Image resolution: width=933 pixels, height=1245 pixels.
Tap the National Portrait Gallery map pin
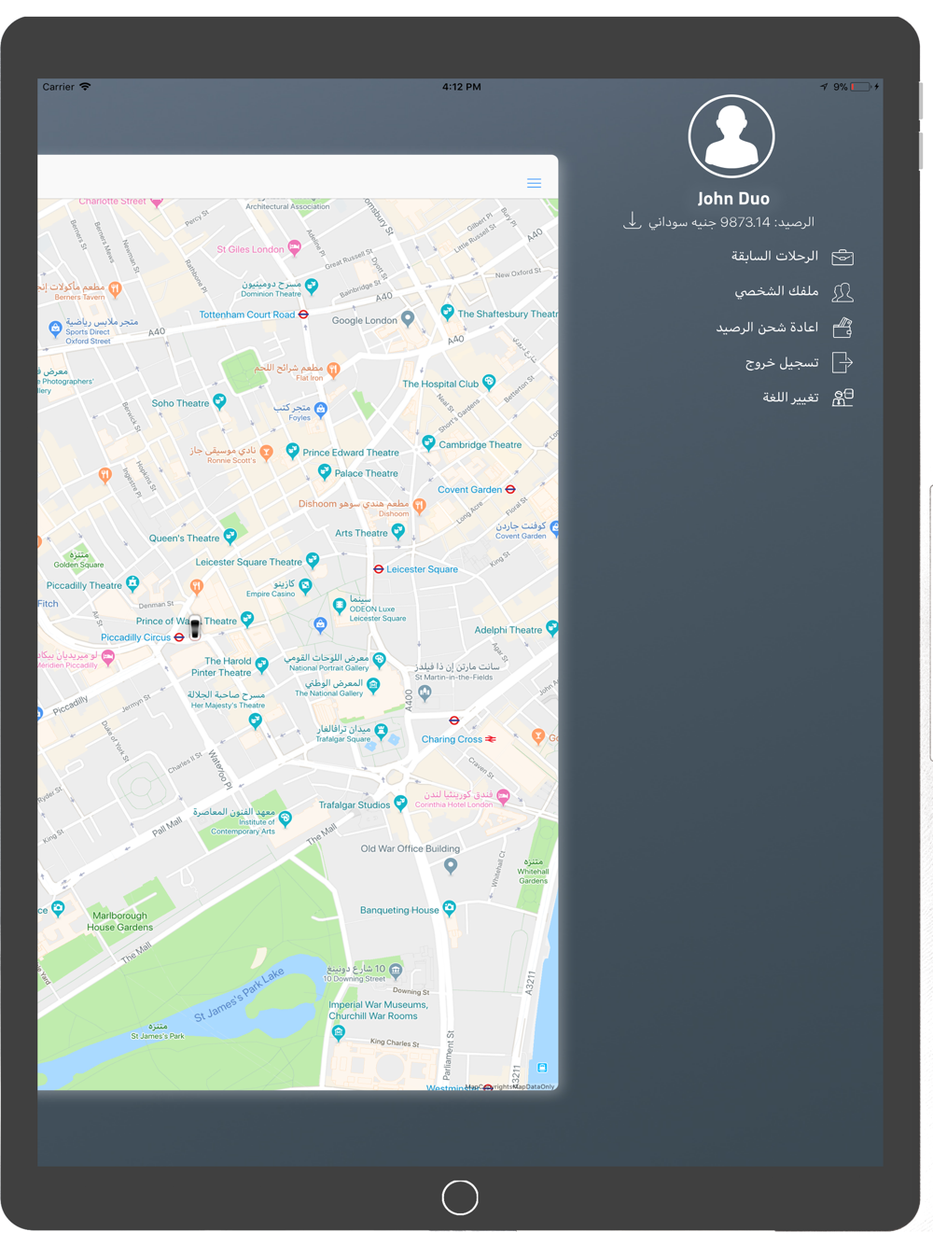[x=379, y=660]
